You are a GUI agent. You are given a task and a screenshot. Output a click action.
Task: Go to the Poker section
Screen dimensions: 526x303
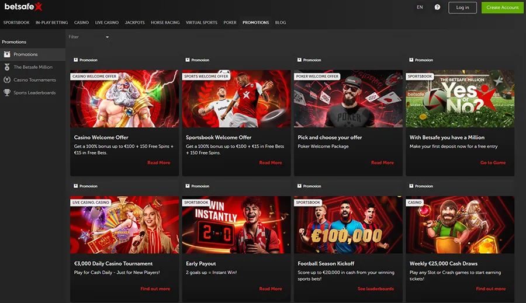230,22
